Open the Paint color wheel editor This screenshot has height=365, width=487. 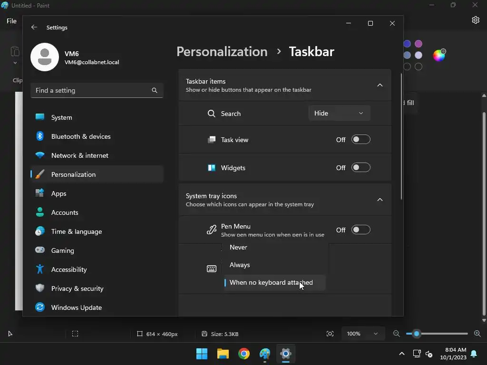point(439,55)
